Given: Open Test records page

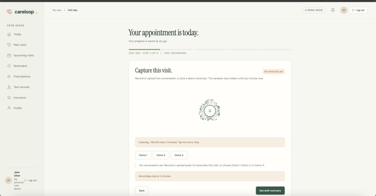Looking at the screenshot, I should [21, 87].
